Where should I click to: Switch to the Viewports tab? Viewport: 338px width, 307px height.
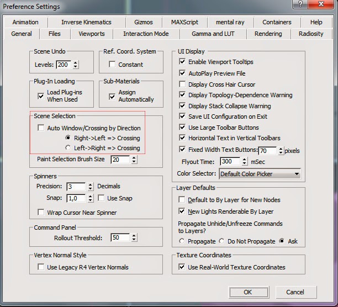pyautogui.click(x=92, y=34)
